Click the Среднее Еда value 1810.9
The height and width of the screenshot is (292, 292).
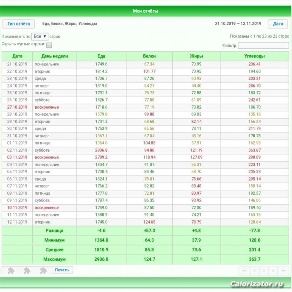101,250
